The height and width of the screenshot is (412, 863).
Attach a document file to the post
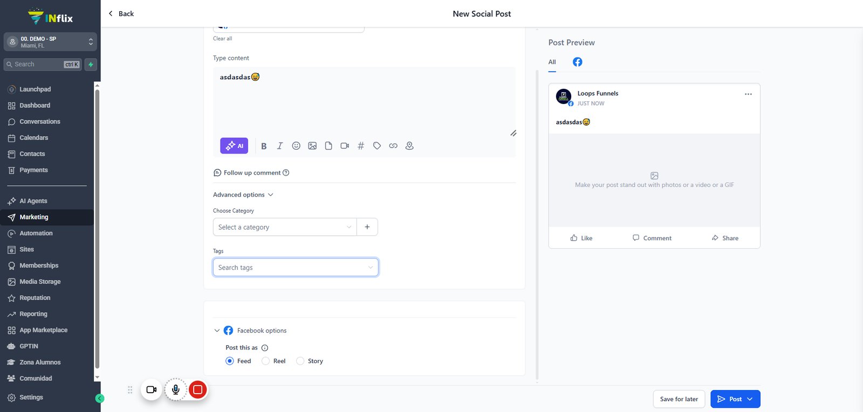328,146
